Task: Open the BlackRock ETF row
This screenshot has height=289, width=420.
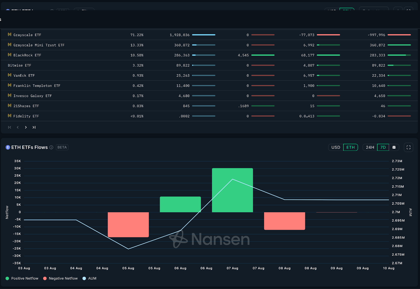Action: 209,55
